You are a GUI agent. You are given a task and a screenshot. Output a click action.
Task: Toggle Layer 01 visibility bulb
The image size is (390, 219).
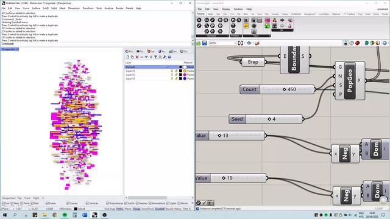(172, 71)
